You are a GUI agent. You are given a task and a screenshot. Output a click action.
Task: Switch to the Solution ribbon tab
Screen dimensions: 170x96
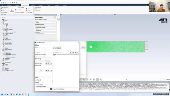tap(33, 5)
